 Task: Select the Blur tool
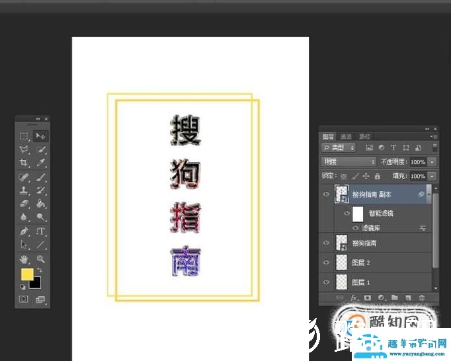[x=24, y=217]
